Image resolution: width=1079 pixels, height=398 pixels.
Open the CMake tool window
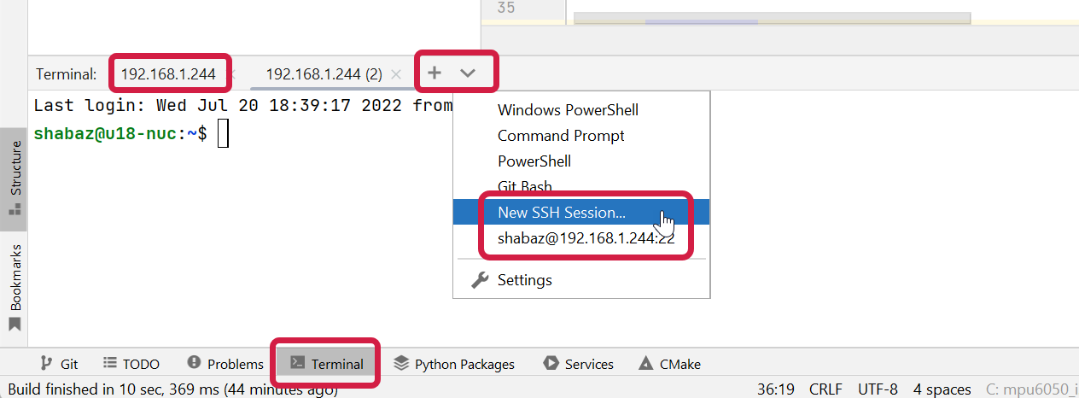[x=670, y=364]
